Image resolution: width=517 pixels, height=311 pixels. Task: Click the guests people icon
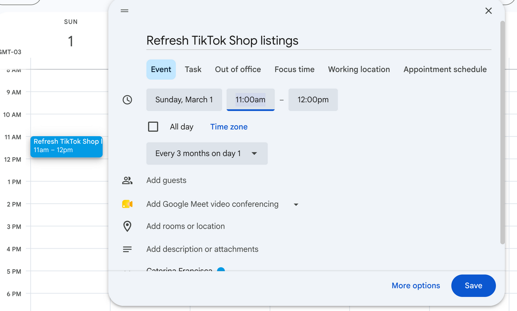127,180
